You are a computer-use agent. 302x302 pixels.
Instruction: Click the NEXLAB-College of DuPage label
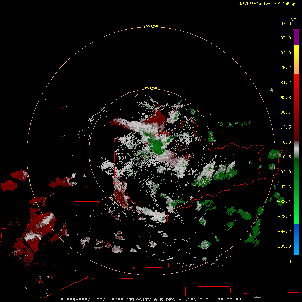pos(268,4)
